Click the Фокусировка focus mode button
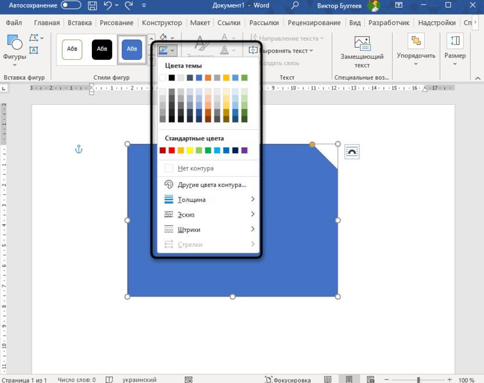This screenshot has height=383, width=484. pos(287,380)
